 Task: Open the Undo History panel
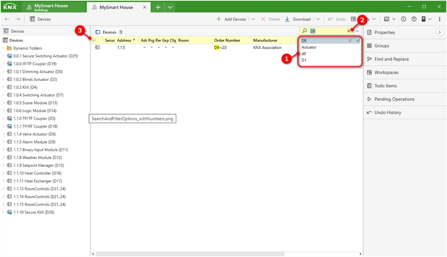(405, 113)
